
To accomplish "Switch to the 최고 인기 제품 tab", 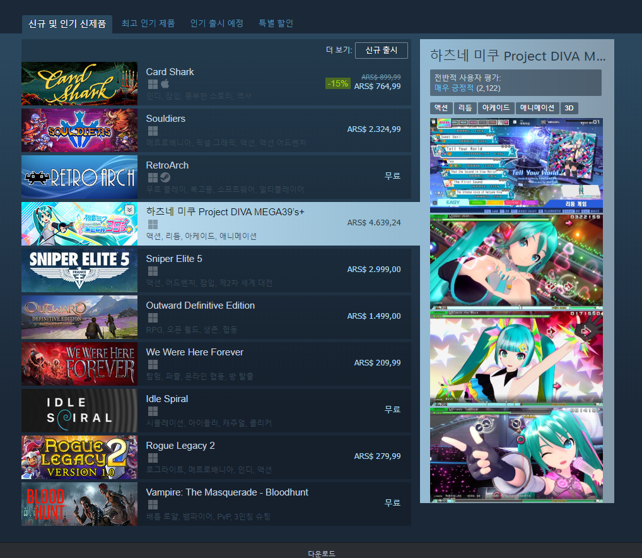I will pos(148,23).
